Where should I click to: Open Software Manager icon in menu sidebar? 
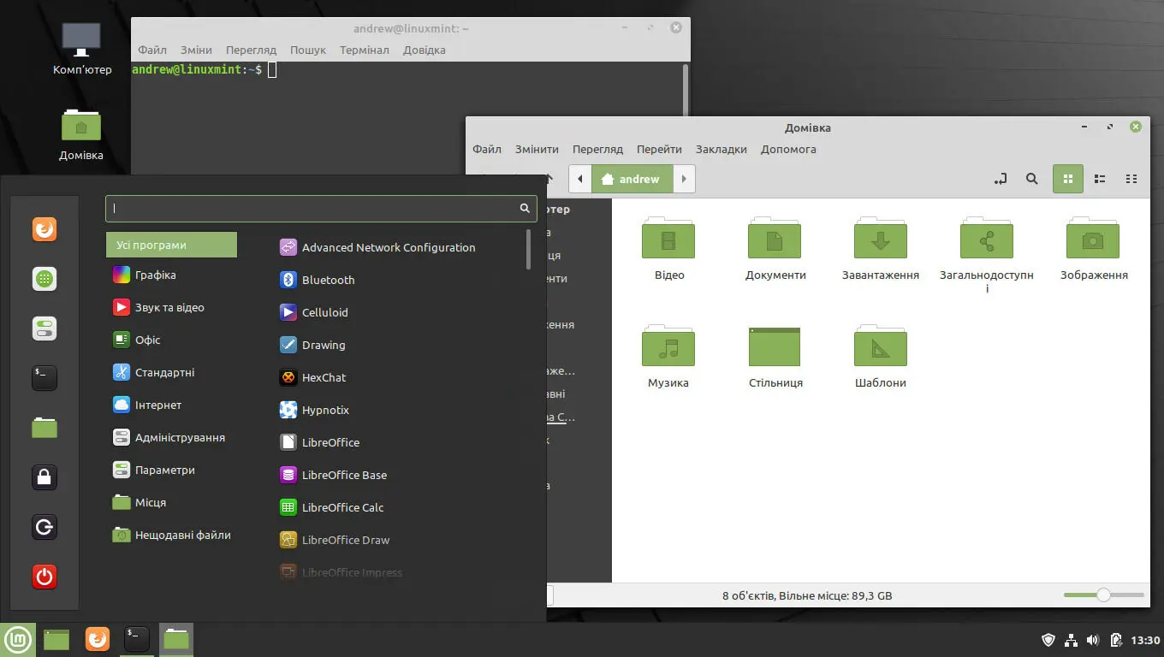pyautogui.click(x=45, y=279)
